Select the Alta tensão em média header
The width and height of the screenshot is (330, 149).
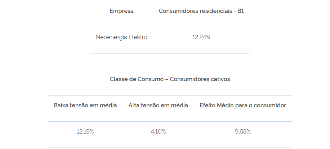158,105
